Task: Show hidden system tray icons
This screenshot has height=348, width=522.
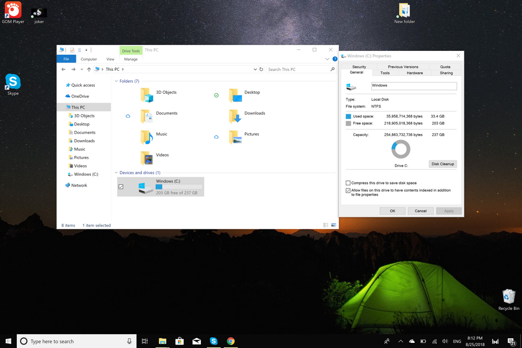Action: [401, 341]
